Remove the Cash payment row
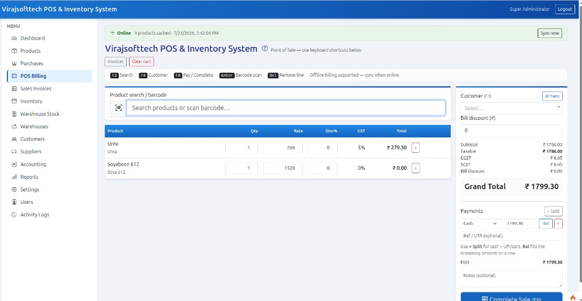This screenshot has height=301, width=582. point(558,224)
